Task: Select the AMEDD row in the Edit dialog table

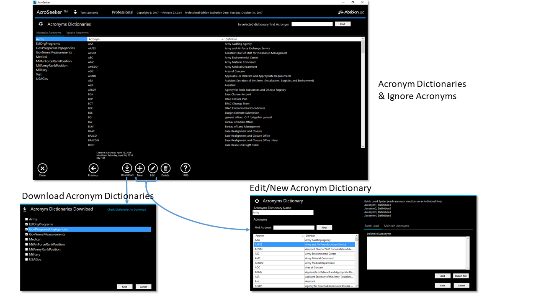Action: pos(304,263)
